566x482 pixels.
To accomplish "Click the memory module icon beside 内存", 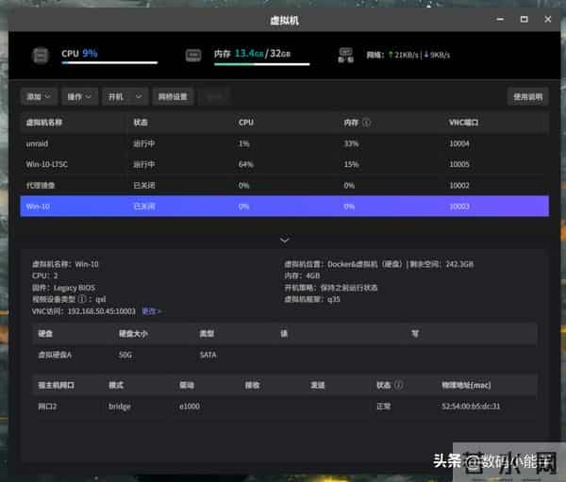I will tap(193, 56).
